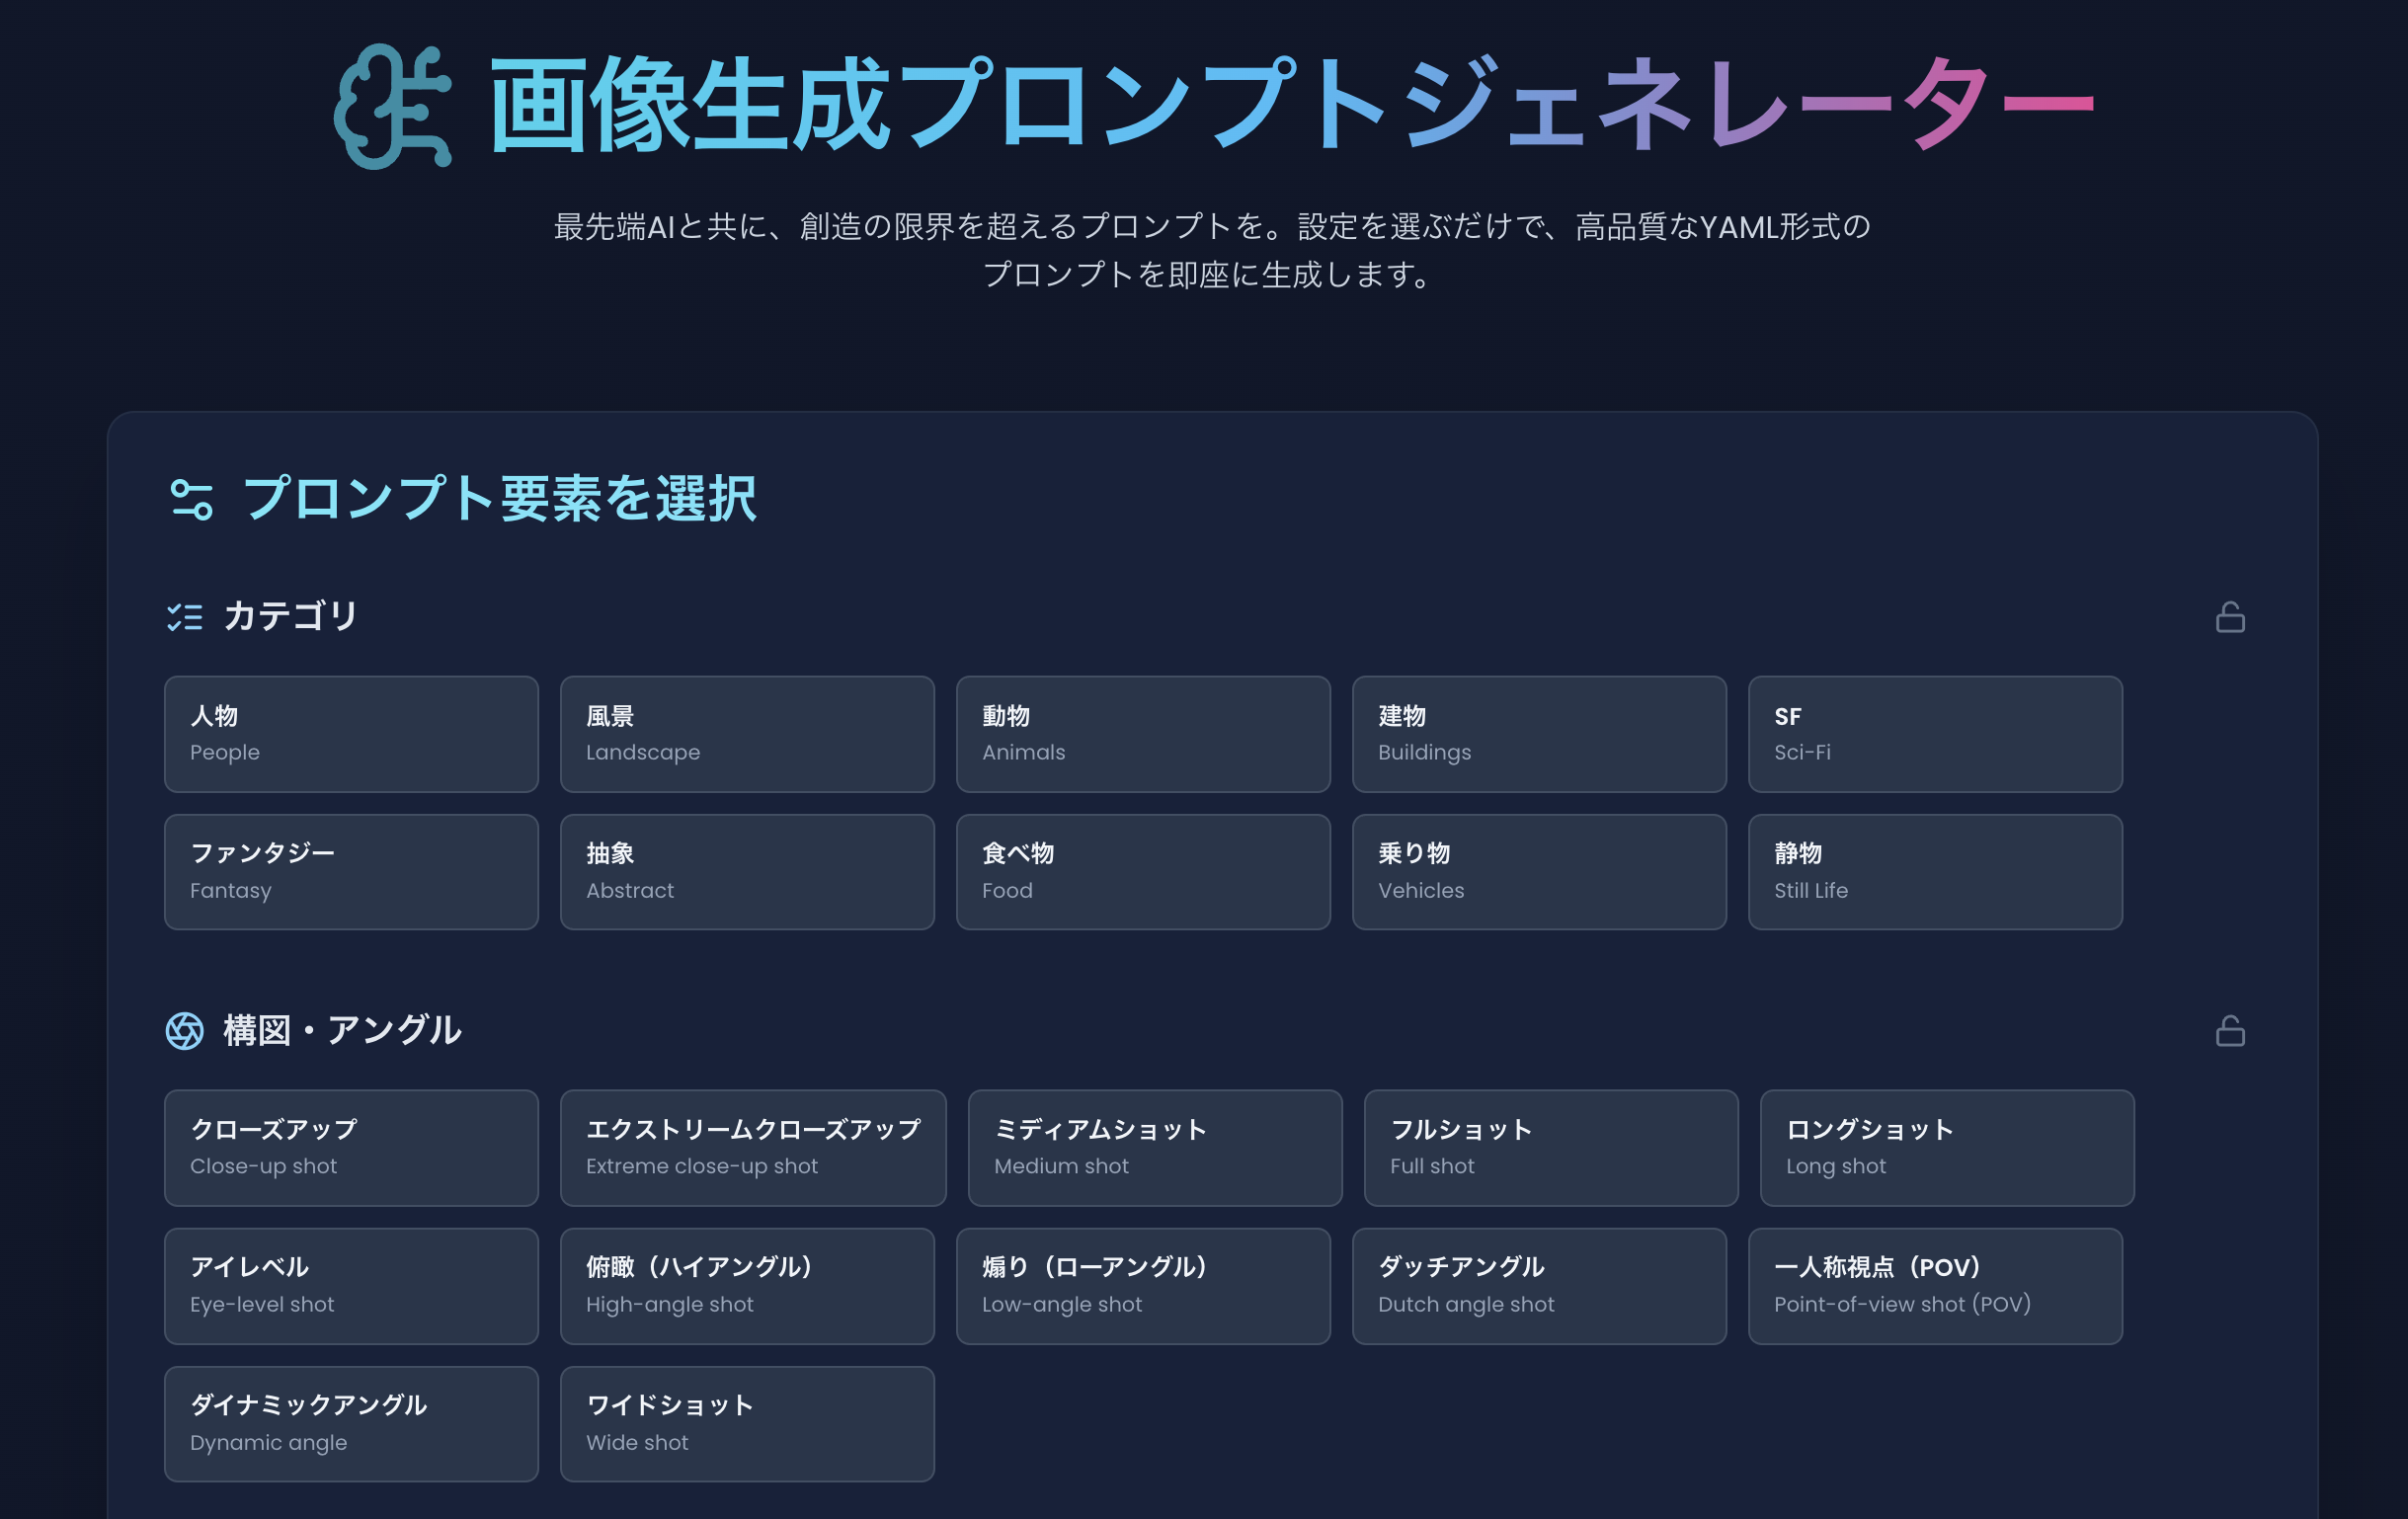The height and width of the screenshot is (1519, 2408).
Task: Choose the ミディアムショット Medium shot
Action: (1155, 1148)
